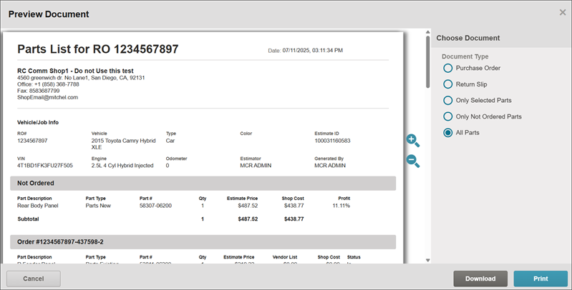Screen dimensions: 572x290
Task: Click the Parts List for RO title
Action: [98, 49]
